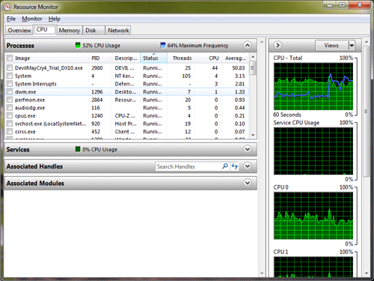Tick the perfmon.exe checkbox
The height and width of the screenshot is (281, 374).
pyautogui.click(x=10, y=100)
